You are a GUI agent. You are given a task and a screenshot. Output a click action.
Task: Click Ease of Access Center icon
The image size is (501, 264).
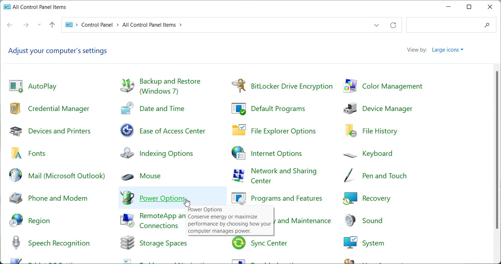[127, 131]
